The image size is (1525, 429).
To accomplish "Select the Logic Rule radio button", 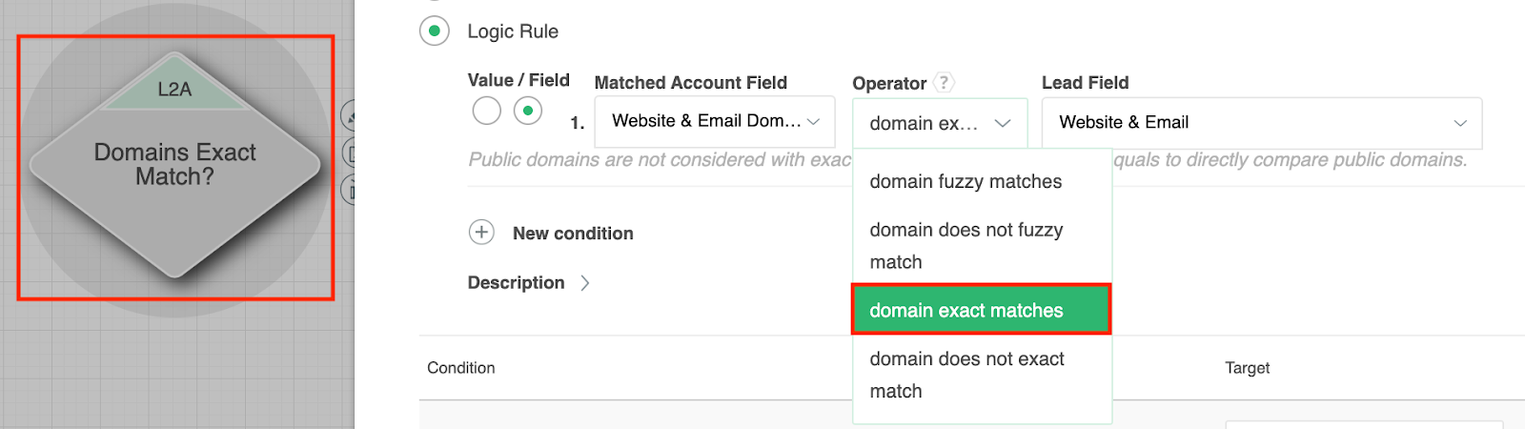I will [434, 31].
